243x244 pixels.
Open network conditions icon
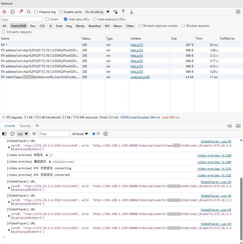(x=116, y=12)
